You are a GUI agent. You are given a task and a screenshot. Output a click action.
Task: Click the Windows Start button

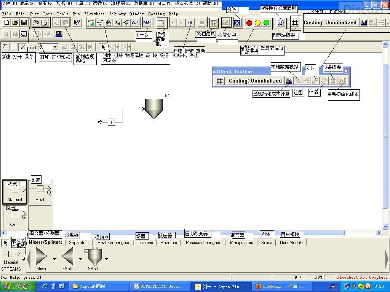pyautogui.click(x=18, y=286)
